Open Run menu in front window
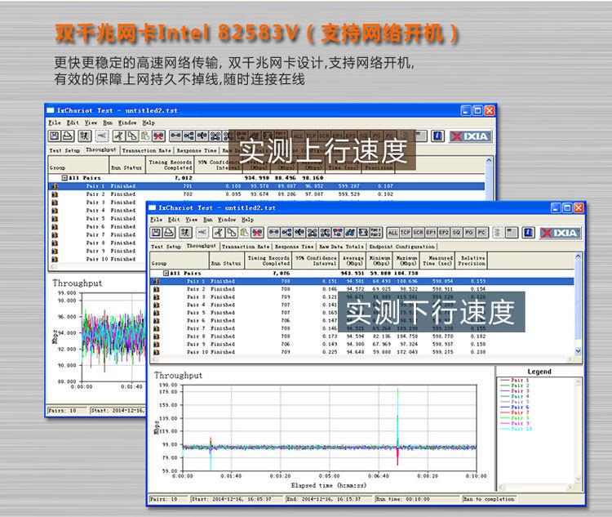This screenshot has width=612, height=517. click(x=208, y=220)
